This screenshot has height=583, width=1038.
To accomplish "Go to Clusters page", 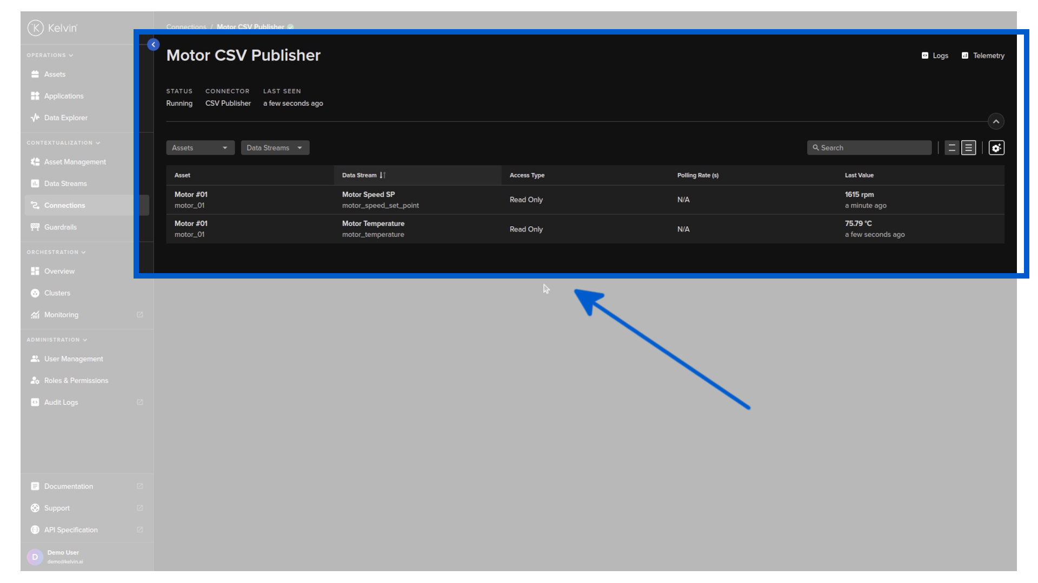I will 57,293.
